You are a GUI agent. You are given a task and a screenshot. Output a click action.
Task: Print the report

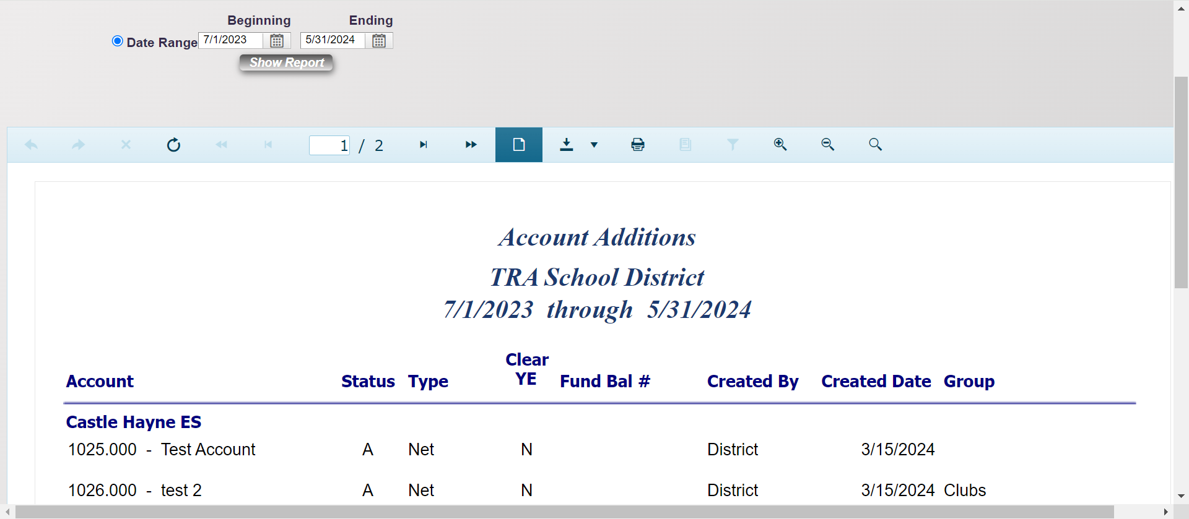638,145
